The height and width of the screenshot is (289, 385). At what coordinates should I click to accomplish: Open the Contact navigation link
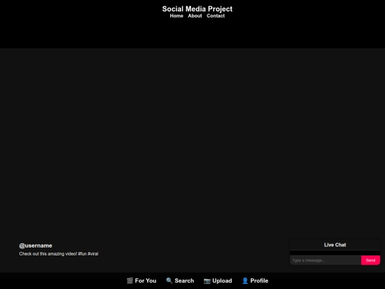click(215, 16)
